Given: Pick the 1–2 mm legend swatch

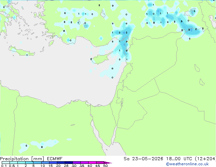Looking at the screenshot, I should click(21, 163).
